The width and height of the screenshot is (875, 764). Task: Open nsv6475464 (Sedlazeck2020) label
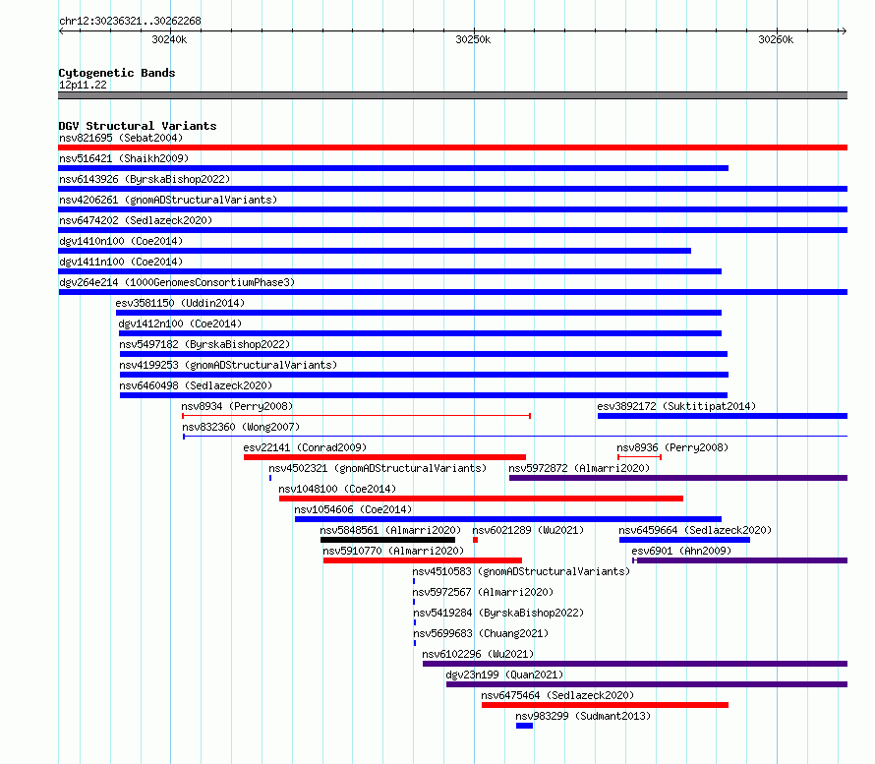coord(557,695)
